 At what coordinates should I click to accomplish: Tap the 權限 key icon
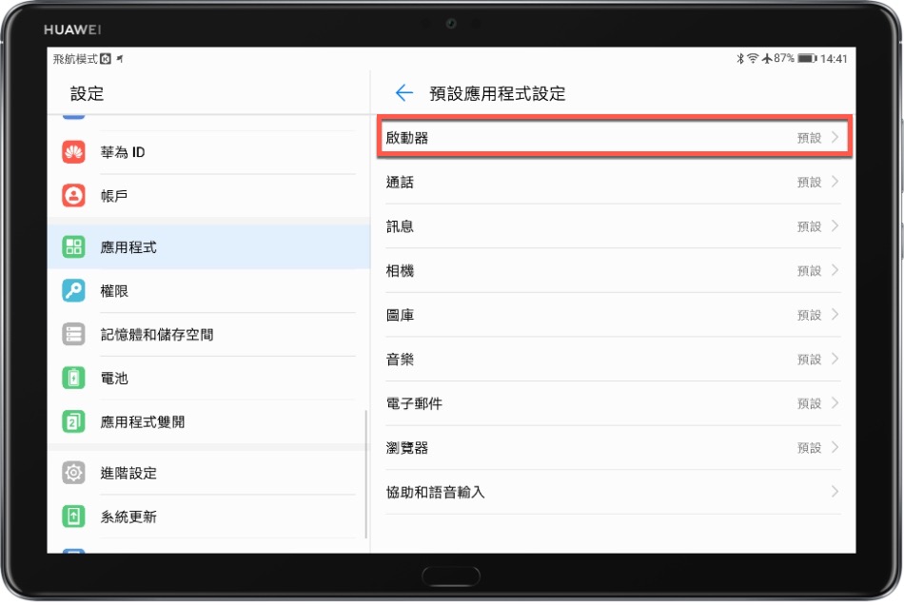(73, 291)
